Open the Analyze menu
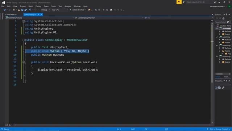The width and height of the screenshot is (232, 131). click(x=68, y=6)
